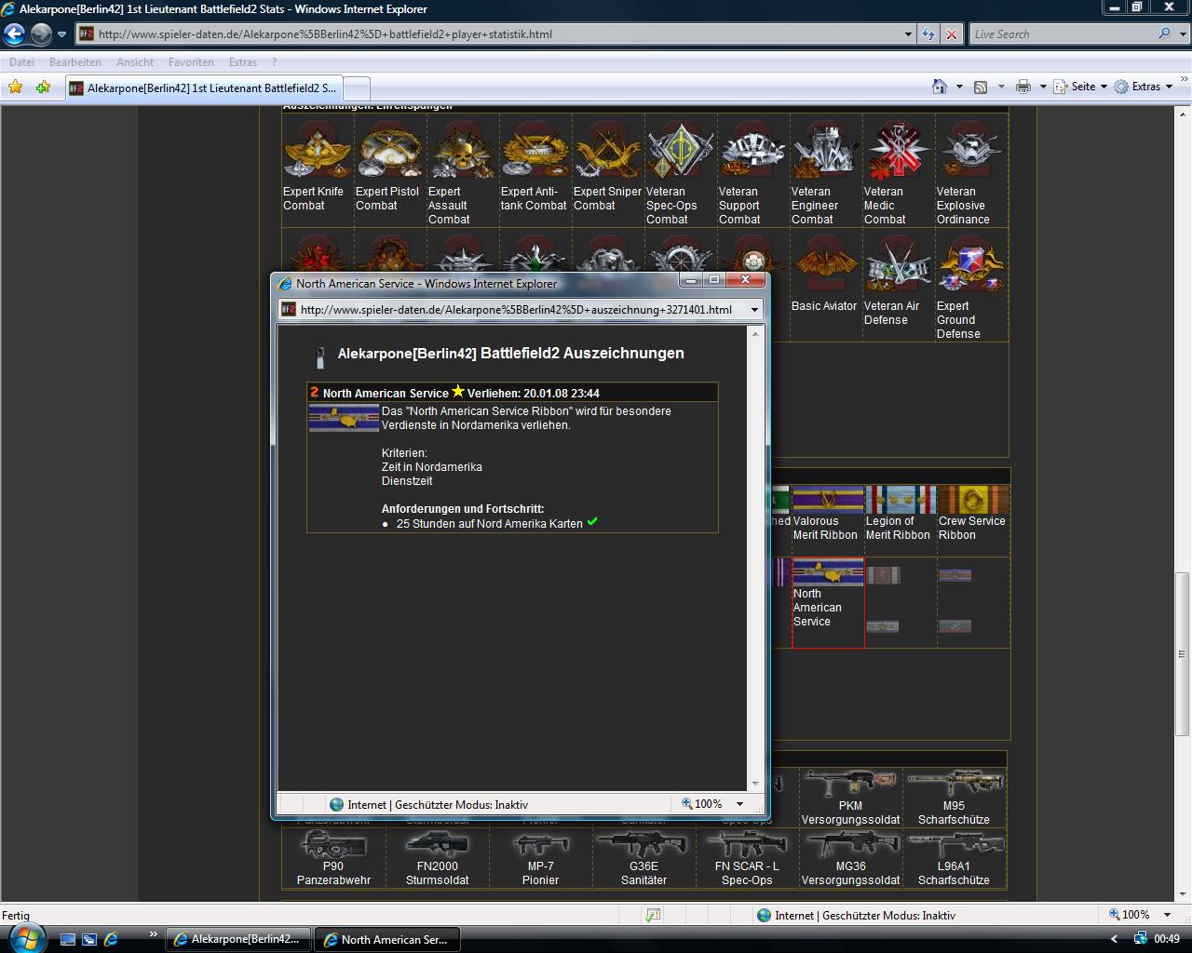Select the Alekarpone[Berlin42] browser tab

tap(204, 88)
